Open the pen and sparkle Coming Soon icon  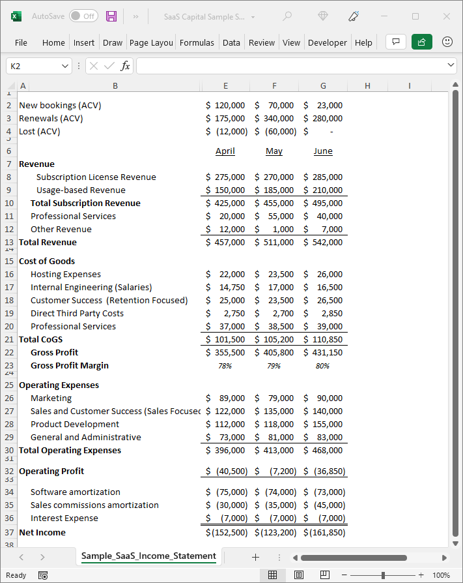tap(354, 16)
